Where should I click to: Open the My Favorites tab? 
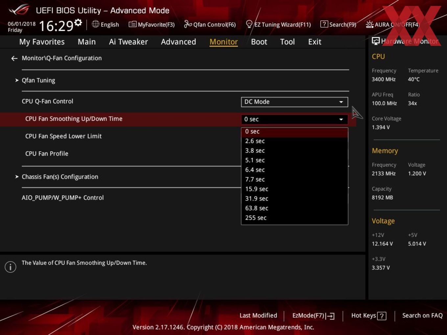42,42
